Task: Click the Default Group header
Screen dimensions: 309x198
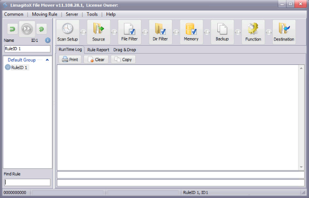Action: pyautogui.click(x=22, y=60)
